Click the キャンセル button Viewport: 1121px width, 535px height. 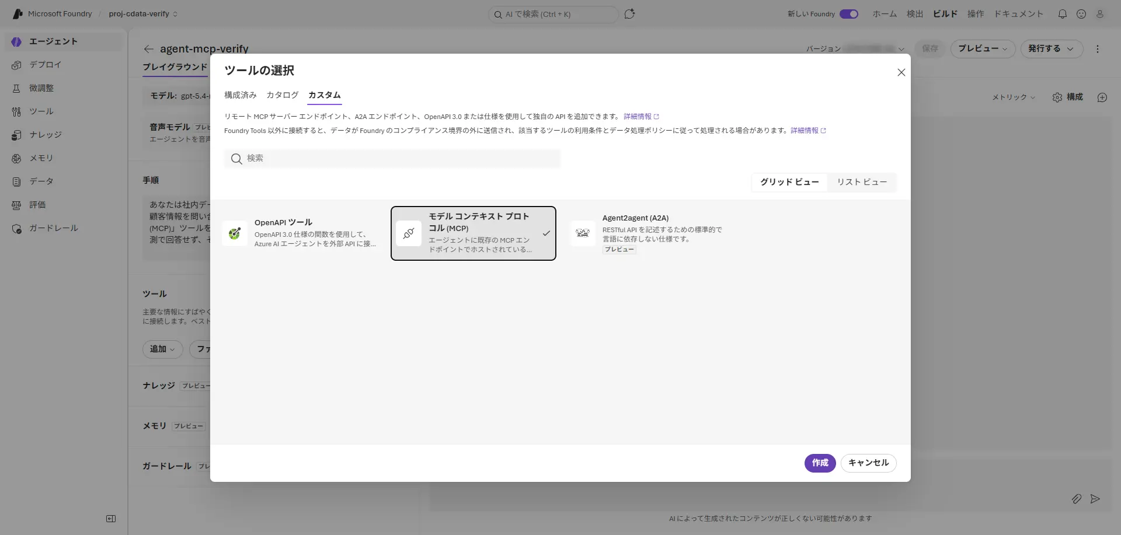tap(869, 463)
